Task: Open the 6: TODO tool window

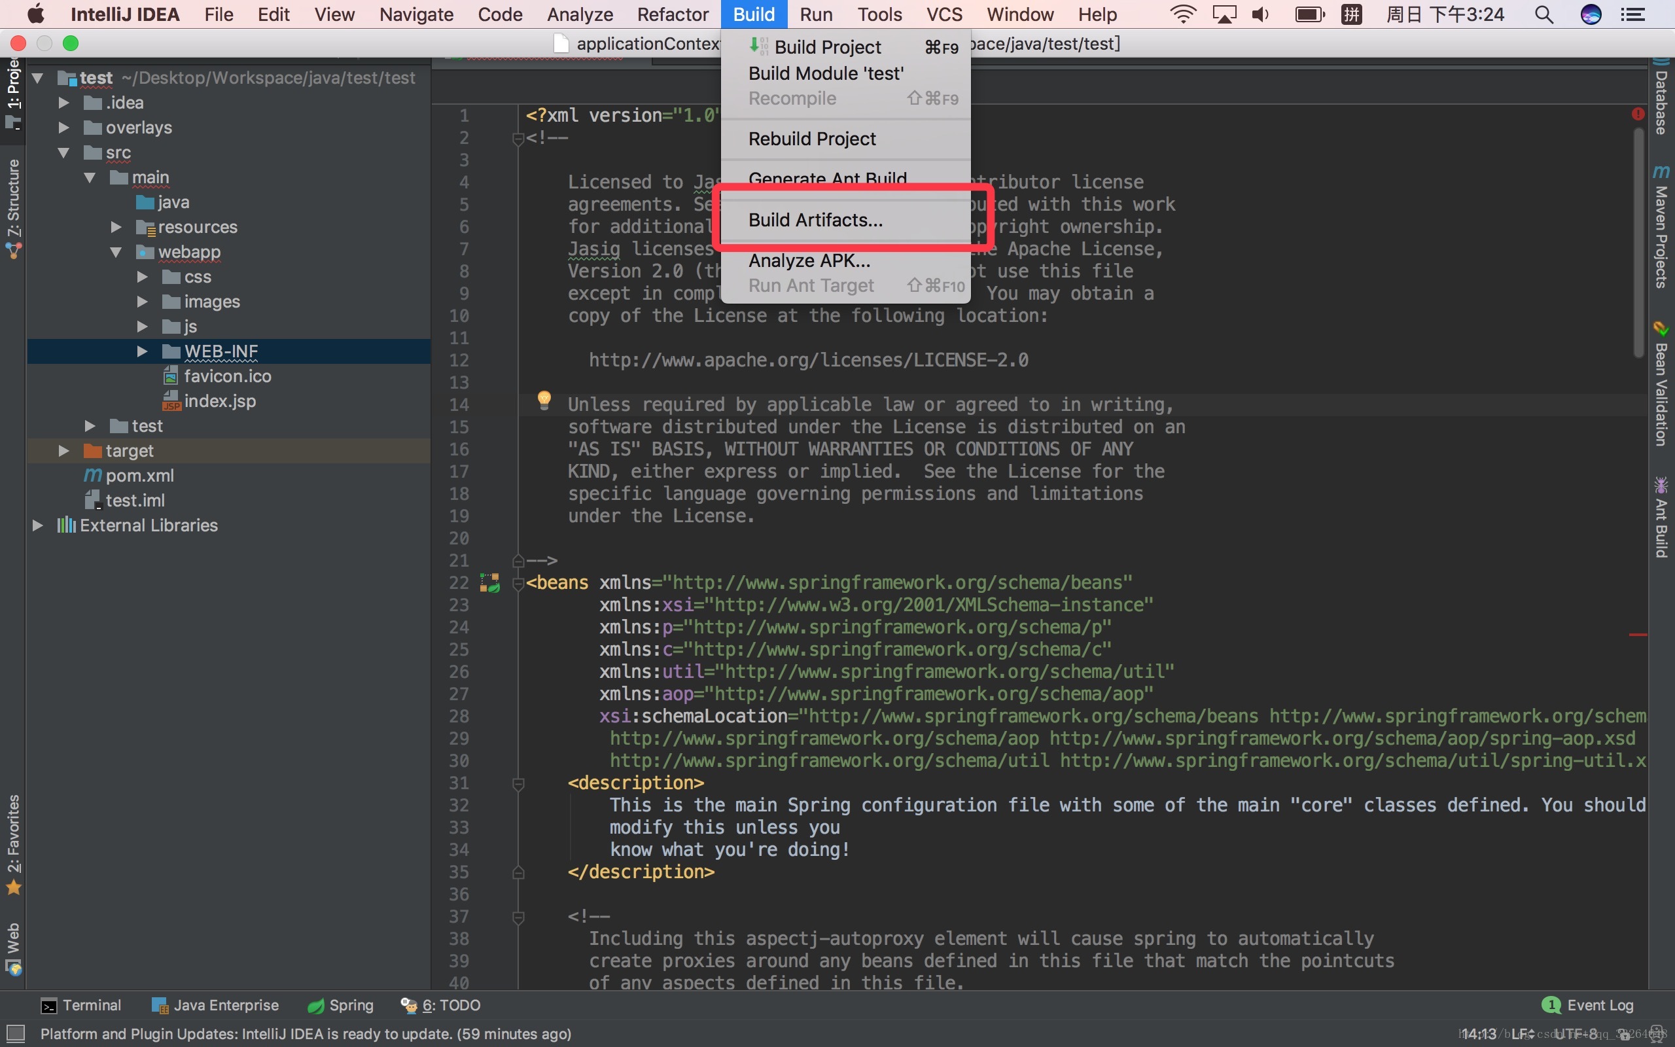Action: pyautogui.click(x=441, y=1006)
